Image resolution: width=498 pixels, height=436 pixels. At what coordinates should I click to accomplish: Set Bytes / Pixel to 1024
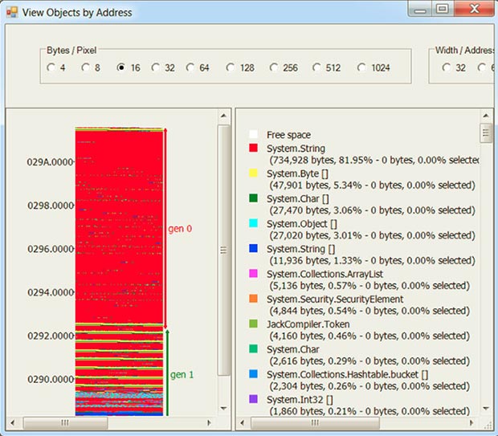pyautogui.click(x=361, y=67)
